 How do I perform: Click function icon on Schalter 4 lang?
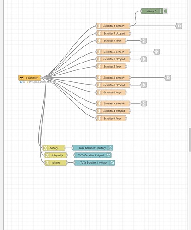tap(100, 118)
